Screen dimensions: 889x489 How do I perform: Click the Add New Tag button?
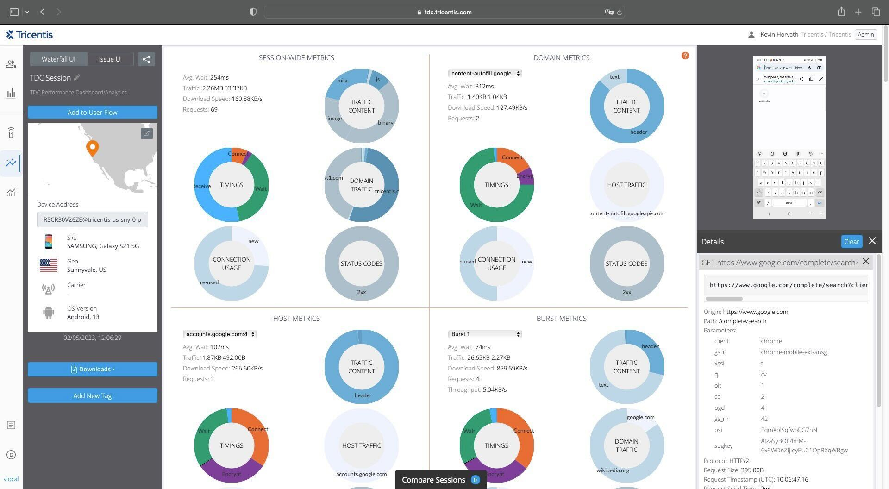93,396
